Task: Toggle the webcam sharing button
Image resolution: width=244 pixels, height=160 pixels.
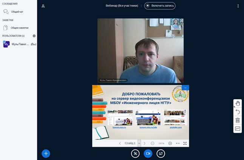Action: coord(148,153)
